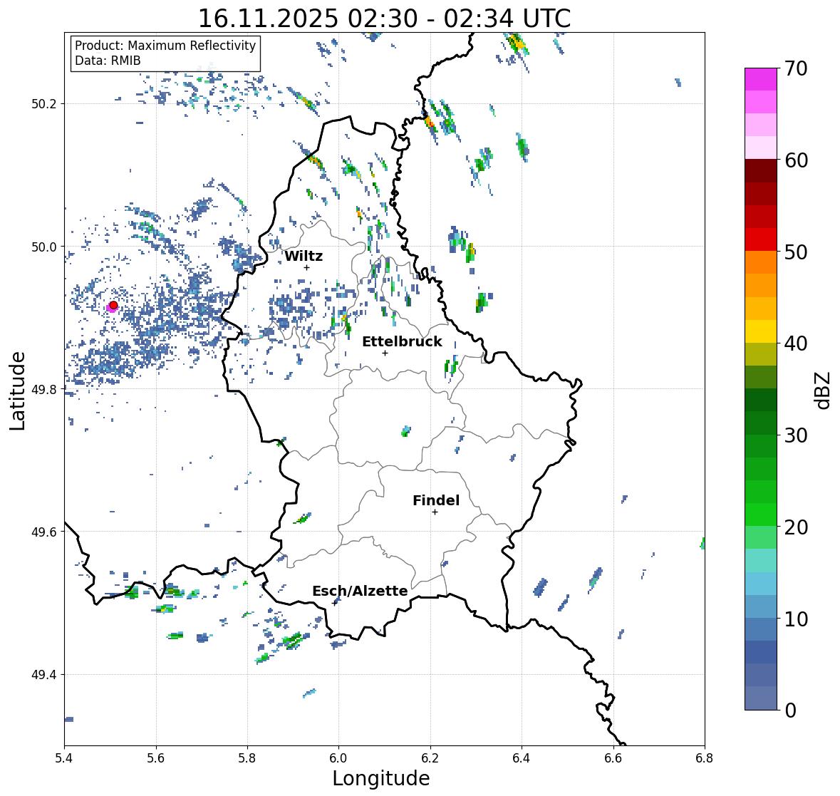Click the longitude tick 6.4
Image resolution: width=840 pixels, height=796 pixels.
522,758
